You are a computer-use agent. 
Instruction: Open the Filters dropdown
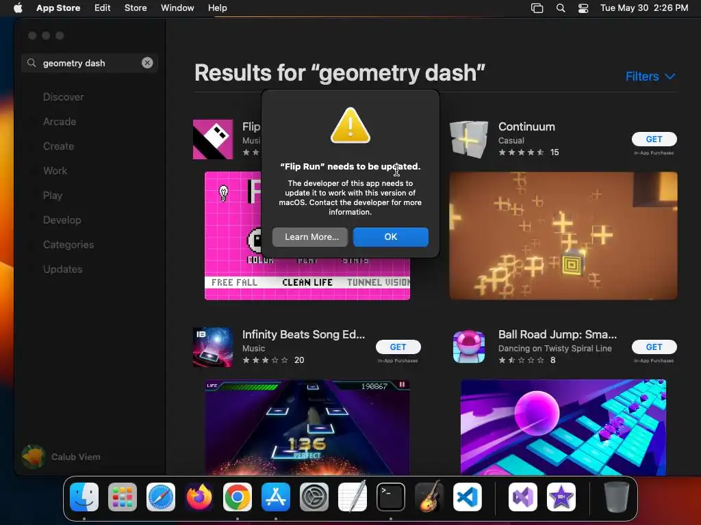(650, 77)
